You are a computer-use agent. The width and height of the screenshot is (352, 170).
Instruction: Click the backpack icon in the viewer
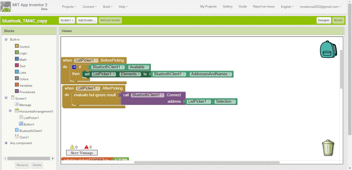pyautogui.click(x=328, y=49)
